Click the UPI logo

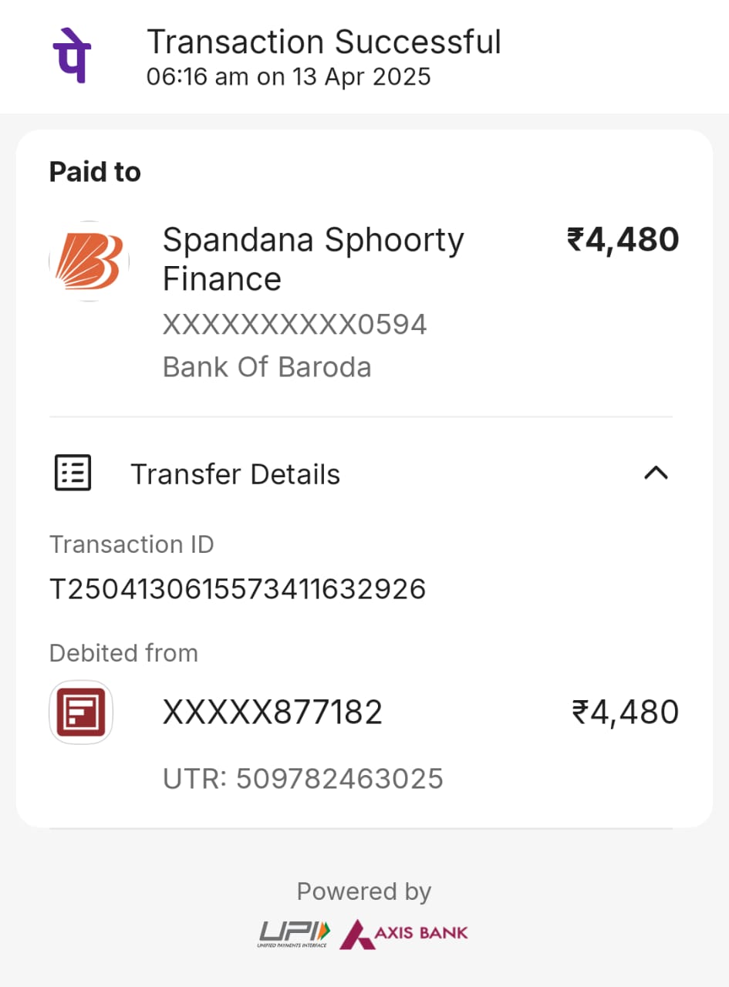[294, 933]
